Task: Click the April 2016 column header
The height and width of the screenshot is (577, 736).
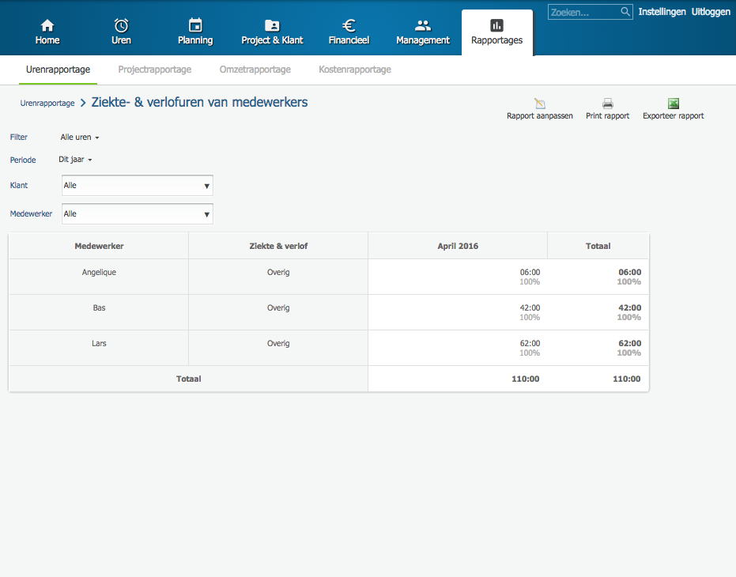Action: tap(458, 246)
